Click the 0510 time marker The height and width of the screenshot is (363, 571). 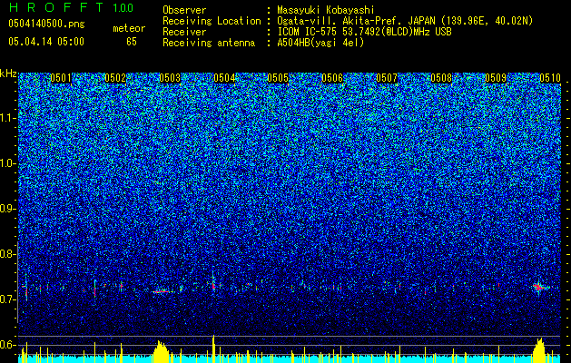(x=550, y=78)
